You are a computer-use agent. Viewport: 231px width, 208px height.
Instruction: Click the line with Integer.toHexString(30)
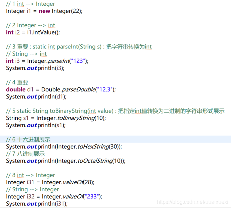tap(64, 147)
